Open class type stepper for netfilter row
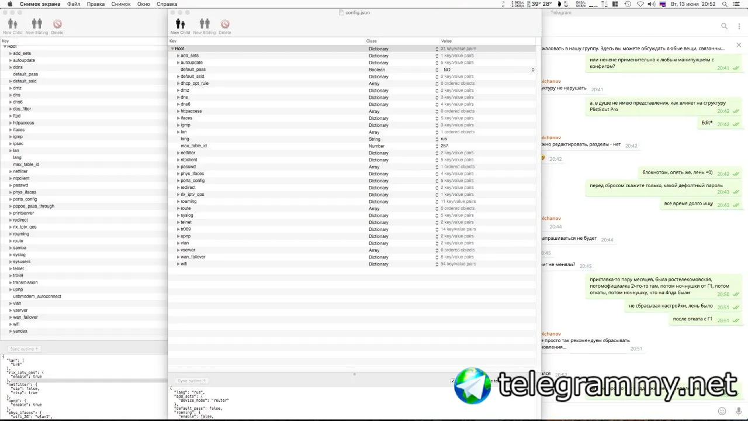This screenshot has height=421, width=748. pos(437,153)
